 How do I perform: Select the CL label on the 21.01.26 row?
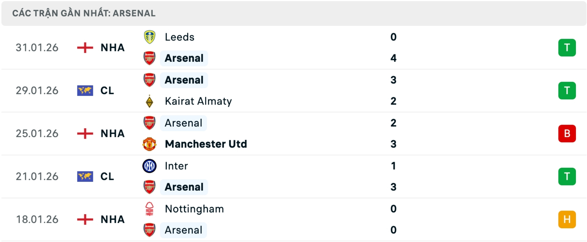tap(107, 177)
